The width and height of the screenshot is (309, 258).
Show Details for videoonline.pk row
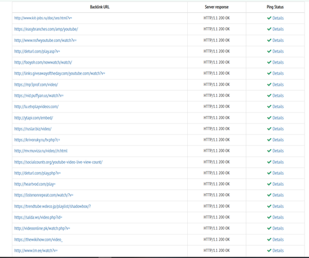point(278,228)
